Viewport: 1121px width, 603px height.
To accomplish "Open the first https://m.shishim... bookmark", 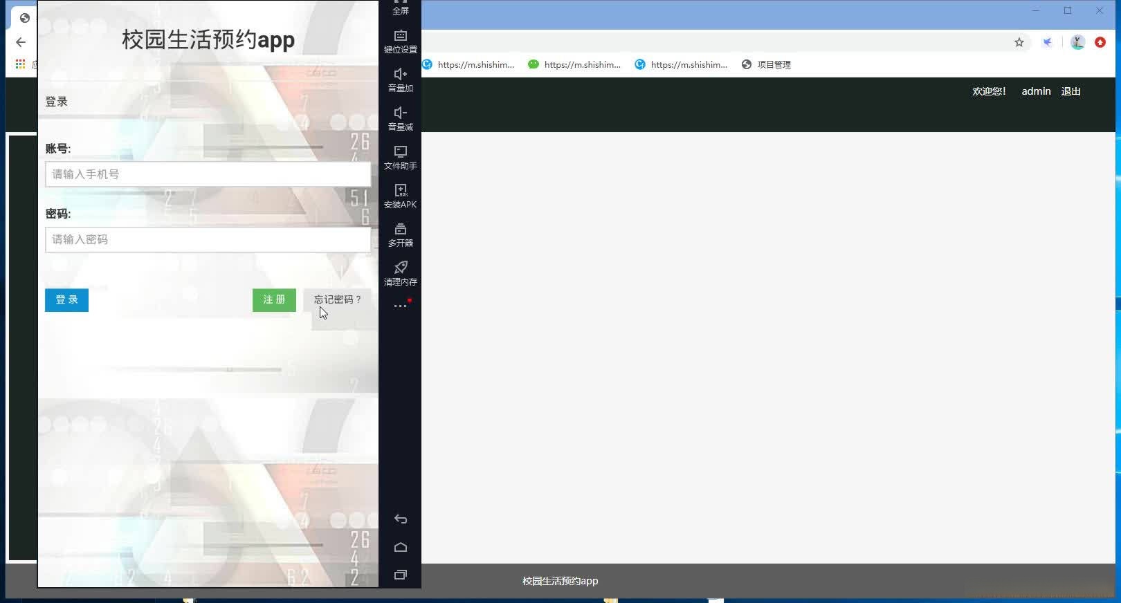I will (468, 64).
